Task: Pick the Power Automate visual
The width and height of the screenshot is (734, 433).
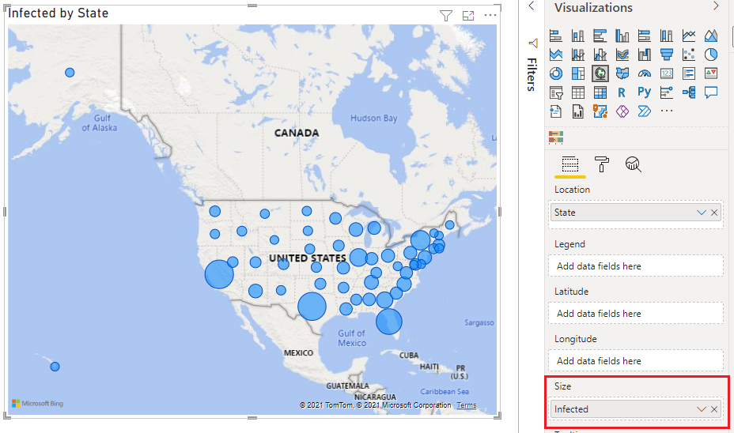Action: point(644,111)
